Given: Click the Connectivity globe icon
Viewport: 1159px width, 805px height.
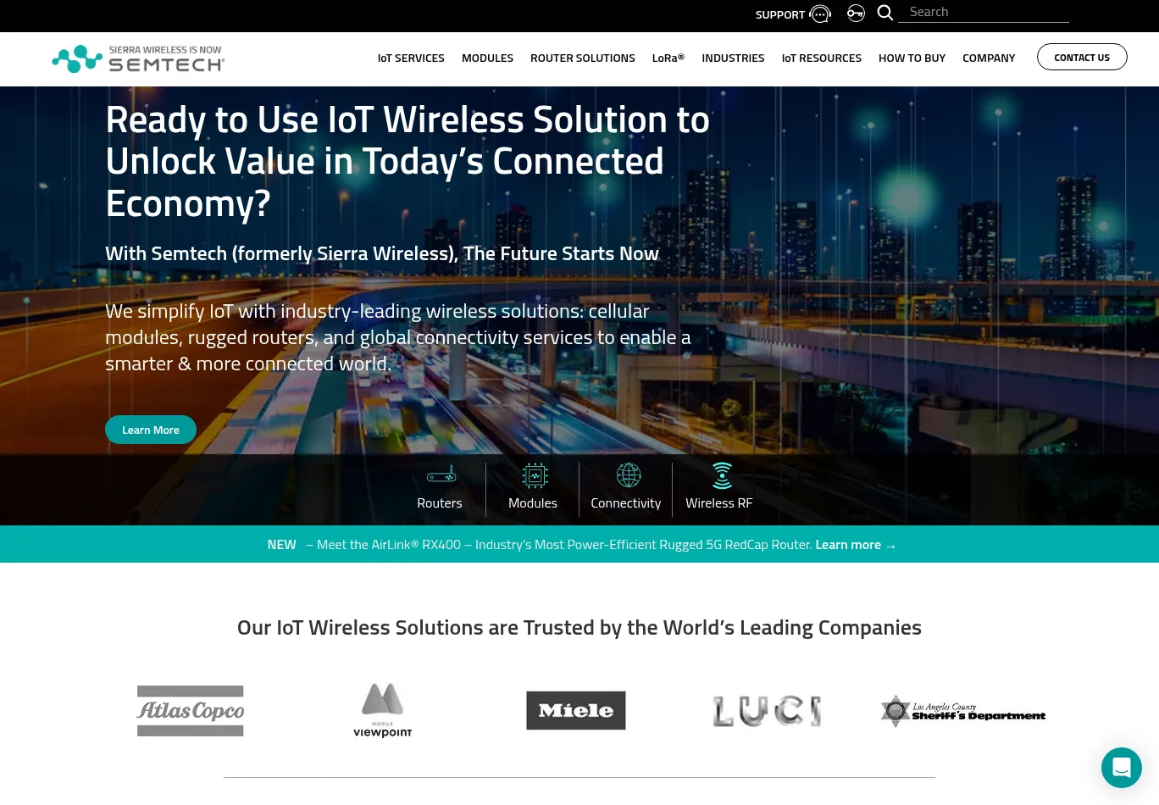Looking at the screenshot, I should pyautogui.click(x=628, y=475).
